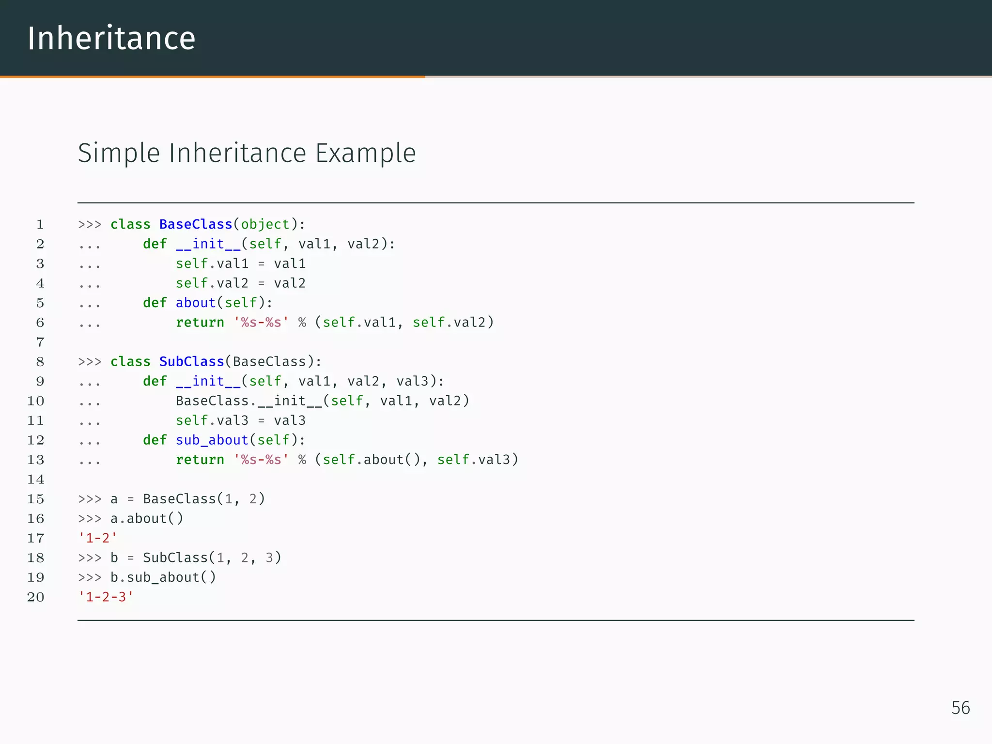Click line number 20 in the gutter
The image size is (992, 744).
(36, 597)
